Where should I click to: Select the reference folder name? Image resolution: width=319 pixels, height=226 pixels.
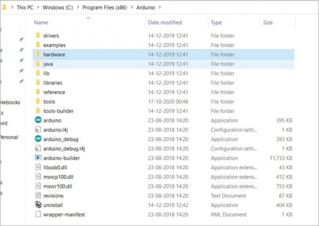(54, 92)
